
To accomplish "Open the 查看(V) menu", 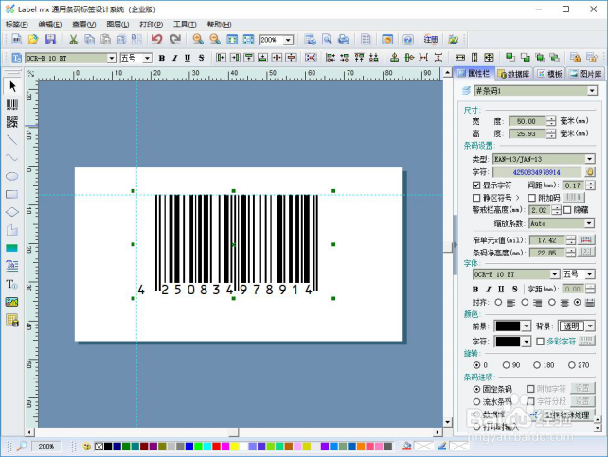I will pyautogui.click(x=83, y=25).
